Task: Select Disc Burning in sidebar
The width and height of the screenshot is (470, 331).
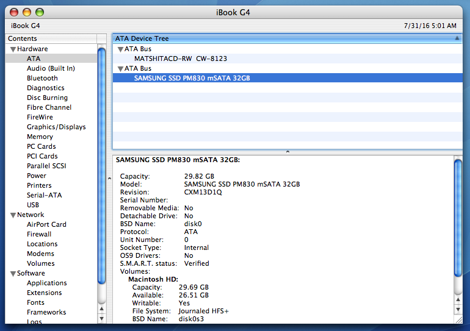Action: coord(47,98)
